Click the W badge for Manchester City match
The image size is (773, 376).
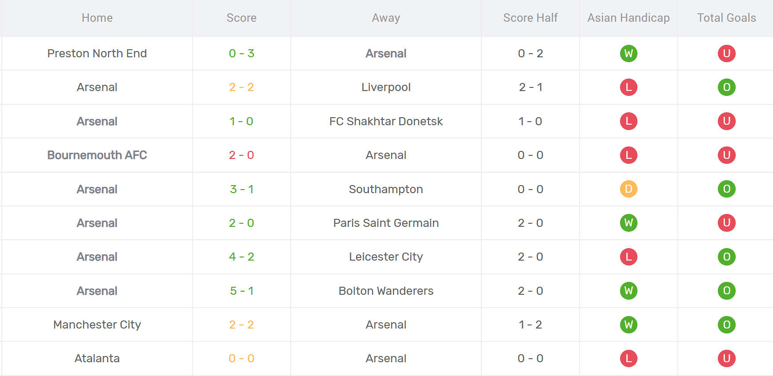[x=629, y=325]
